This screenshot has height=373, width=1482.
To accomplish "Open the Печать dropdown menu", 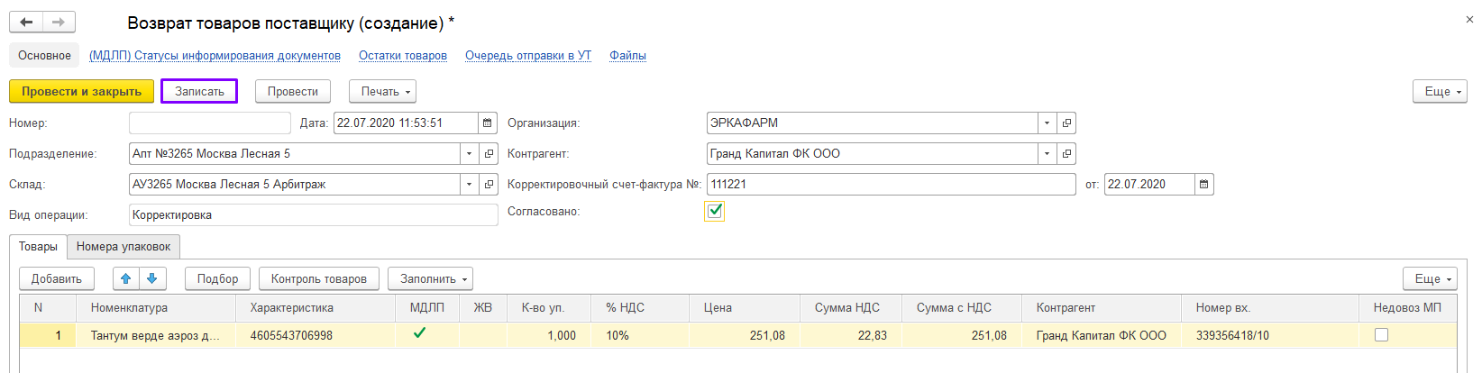I will click(x=386, y=92).
